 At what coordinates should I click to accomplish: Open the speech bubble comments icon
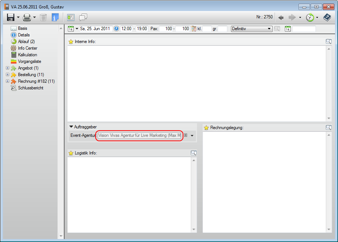click(x=83, y=17)
